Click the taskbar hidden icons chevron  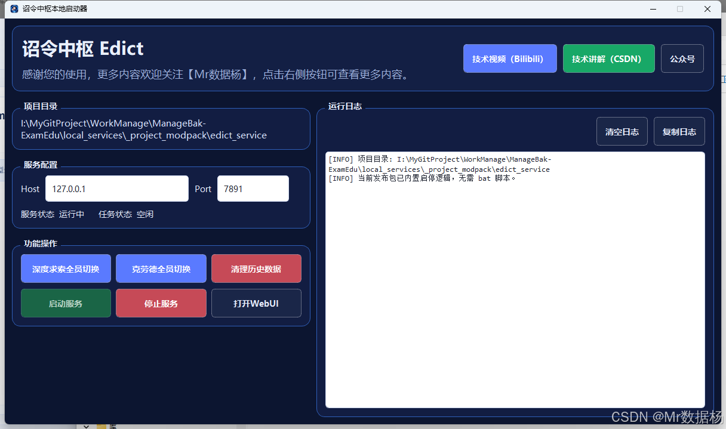click(x=86, y=426)
